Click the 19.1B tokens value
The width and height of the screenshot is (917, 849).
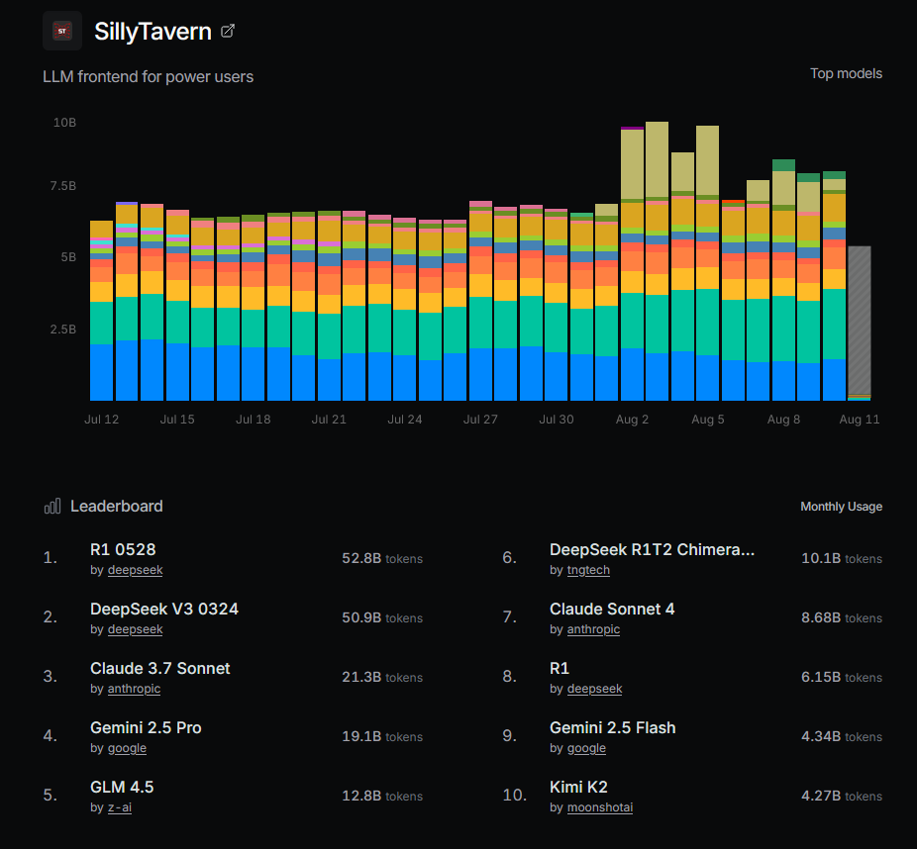coord(382,737)
